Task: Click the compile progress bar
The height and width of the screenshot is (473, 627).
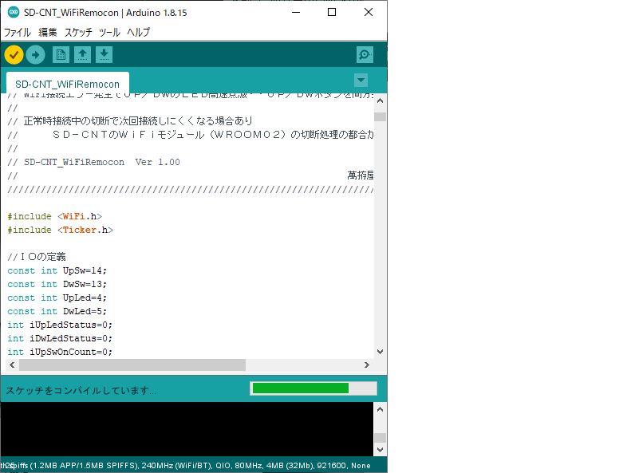Action: point(313,388)
